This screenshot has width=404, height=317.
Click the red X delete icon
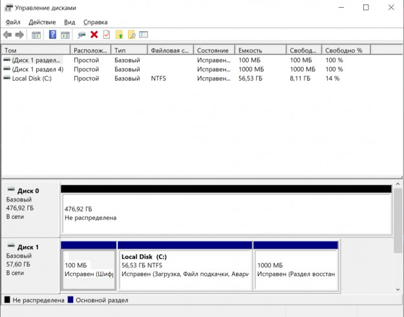pos(94,34)
